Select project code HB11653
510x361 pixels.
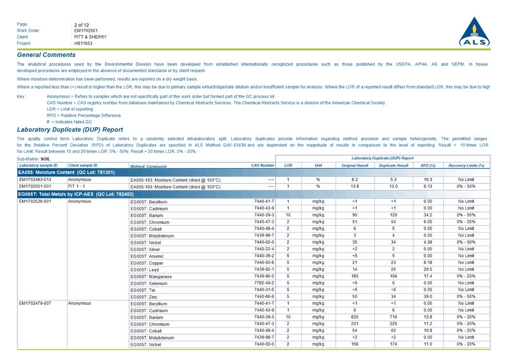[x=83, y=43]
